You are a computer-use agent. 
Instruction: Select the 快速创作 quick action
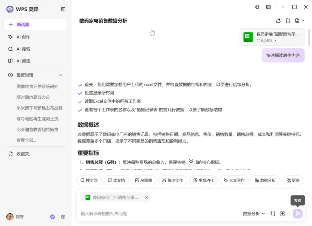172,180
